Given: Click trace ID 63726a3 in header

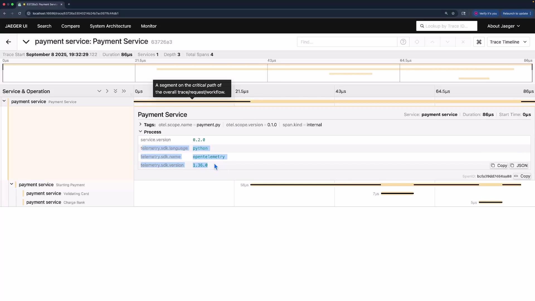Looking at the screenshot, I should click(162, 42).
